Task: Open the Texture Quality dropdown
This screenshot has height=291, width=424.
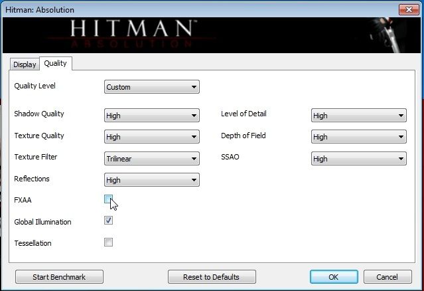Action: click(x=152, y=137)
